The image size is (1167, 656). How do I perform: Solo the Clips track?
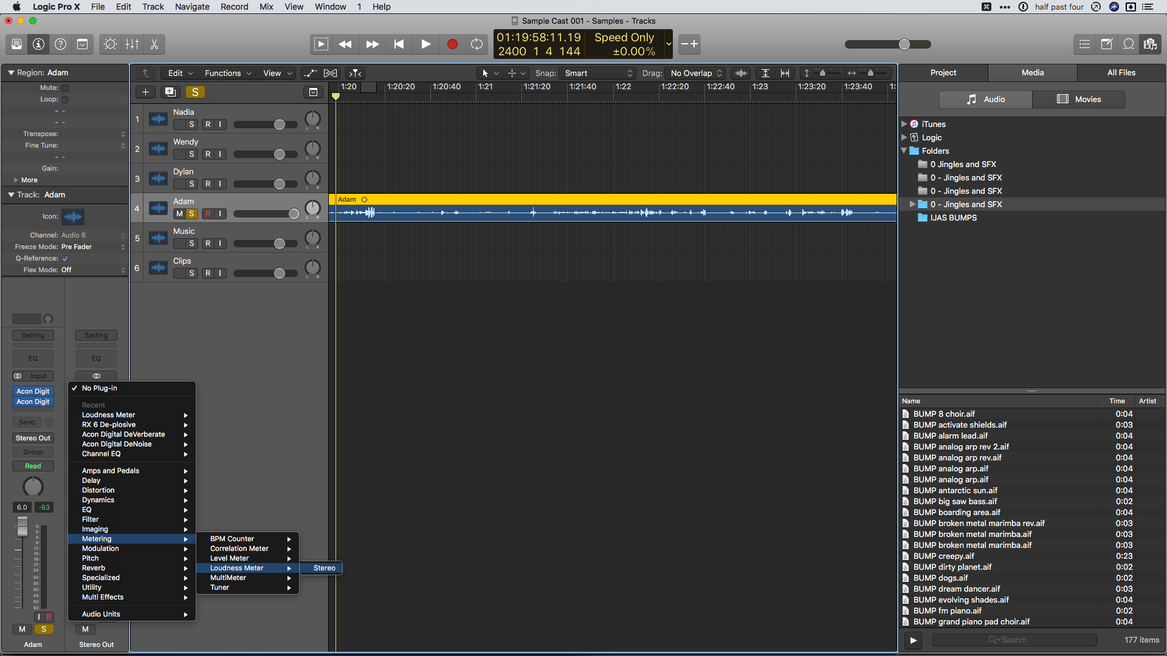pos(191,273)
